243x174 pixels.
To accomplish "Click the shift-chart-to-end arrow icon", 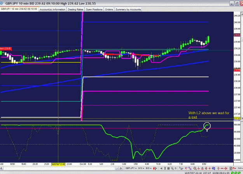I will tap(161, 168).
